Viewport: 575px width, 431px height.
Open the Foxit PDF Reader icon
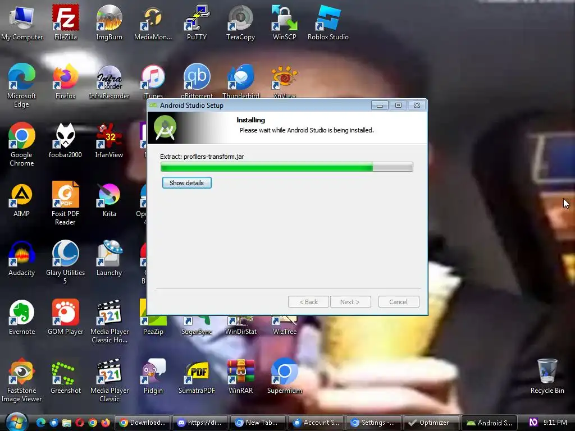(x=65, y=203)
